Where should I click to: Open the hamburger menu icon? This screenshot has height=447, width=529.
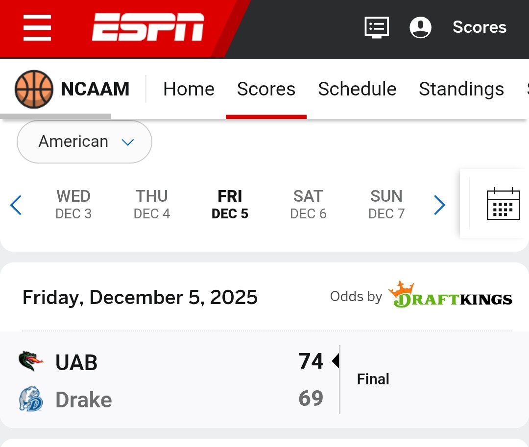[37, 27]
